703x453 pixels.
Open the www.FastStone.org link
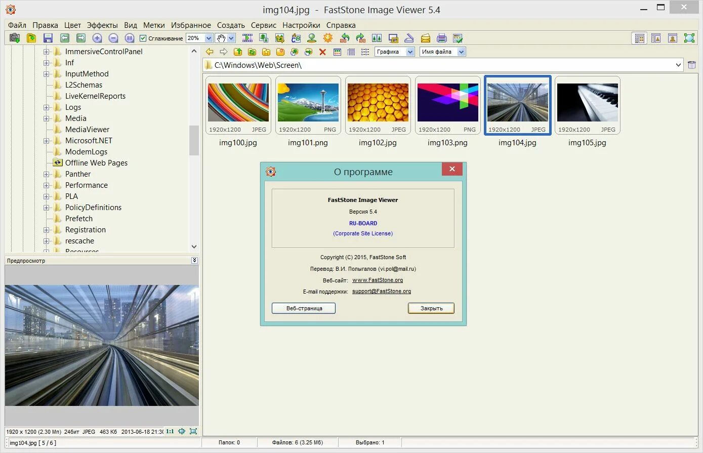378,280
